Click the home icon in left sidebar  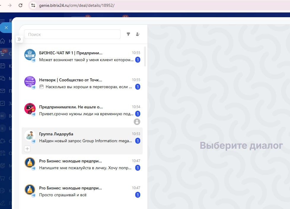point(2,41)
